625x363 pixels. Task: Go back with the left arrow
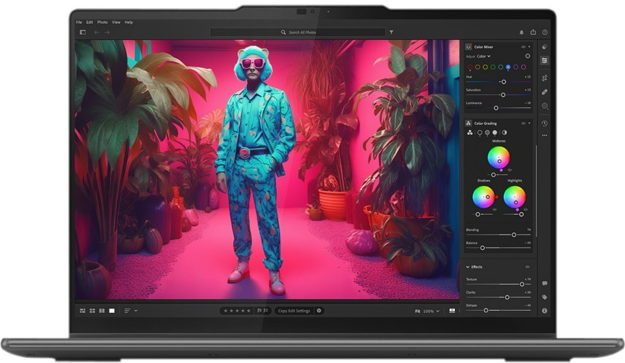point(97,32)
